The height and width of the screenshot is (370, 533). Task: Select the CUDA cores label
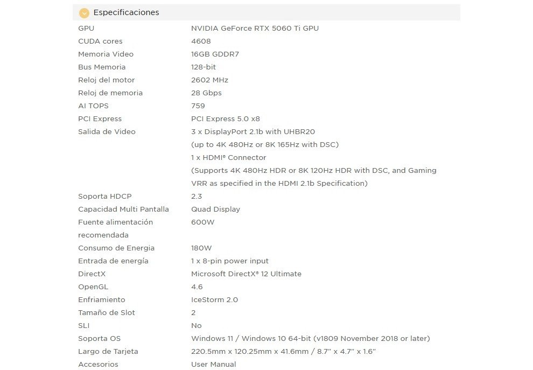point(100,41)
